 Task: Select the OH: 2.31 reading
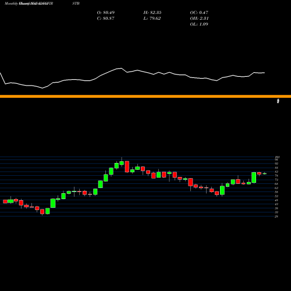pos(199,19)
